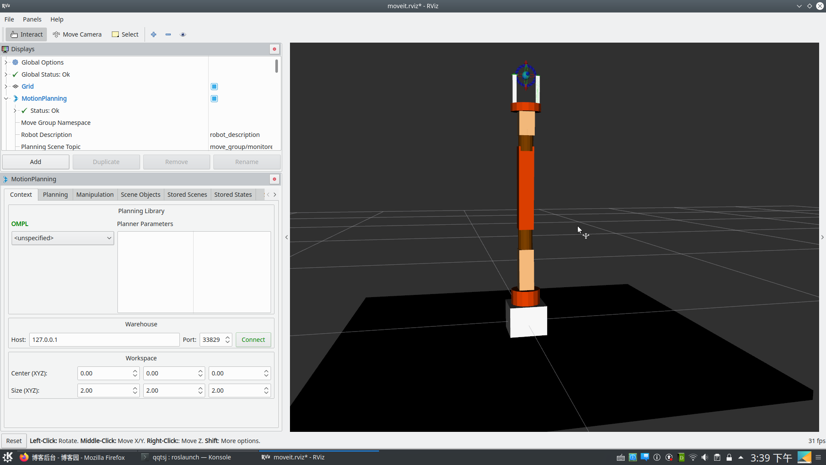Open the OMPL planner dropdown
The image size is (826, 465).
coord(63,238)
